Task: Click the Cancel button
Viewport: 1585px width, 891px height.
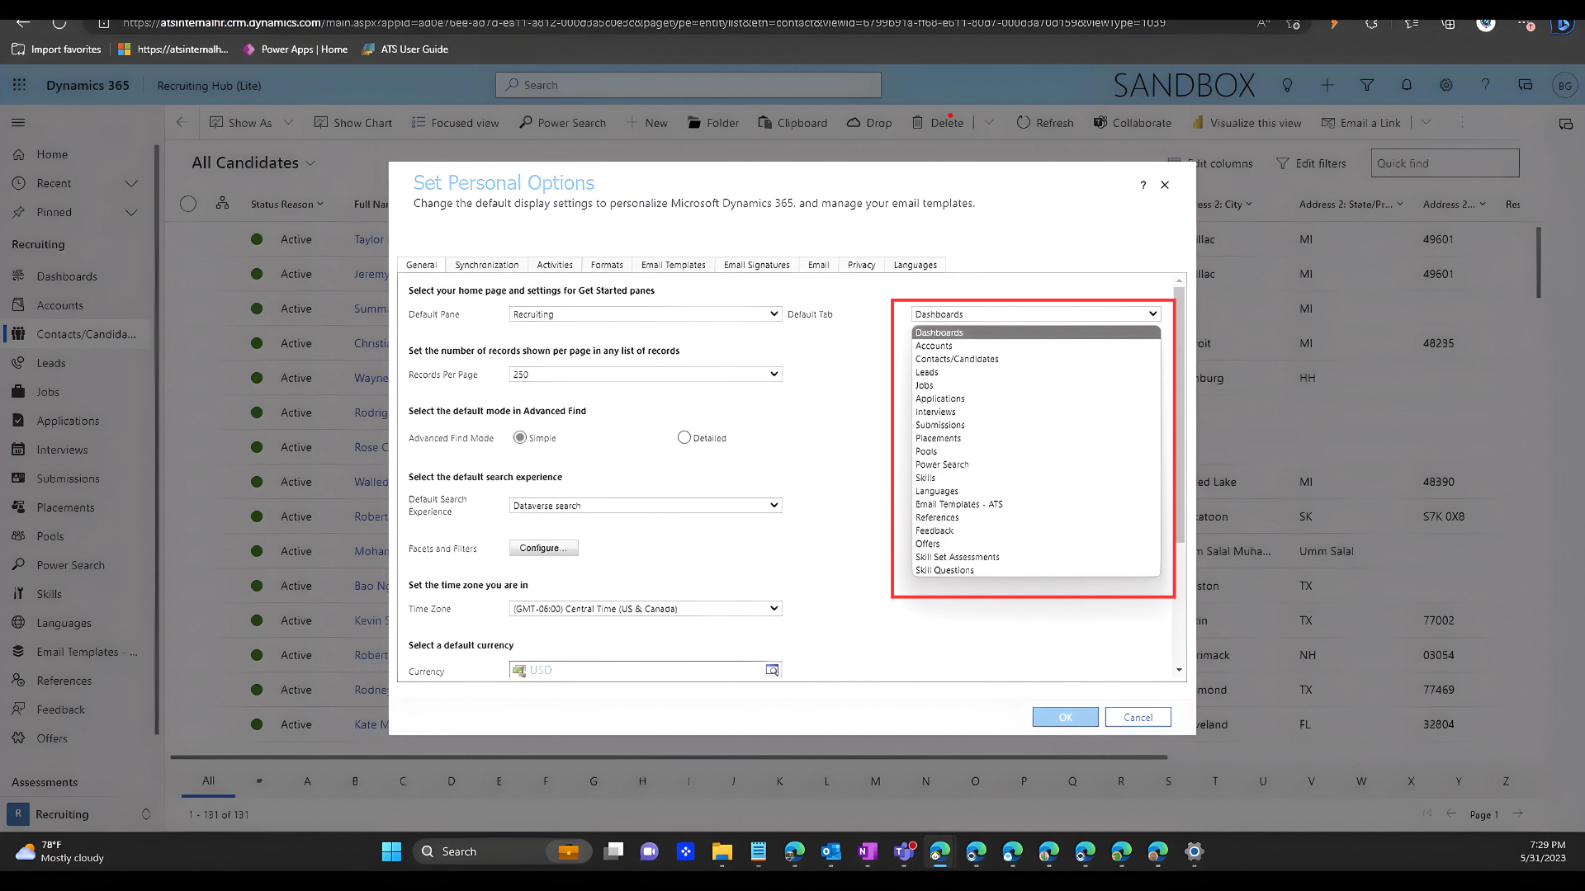Action: [1138, 717]
